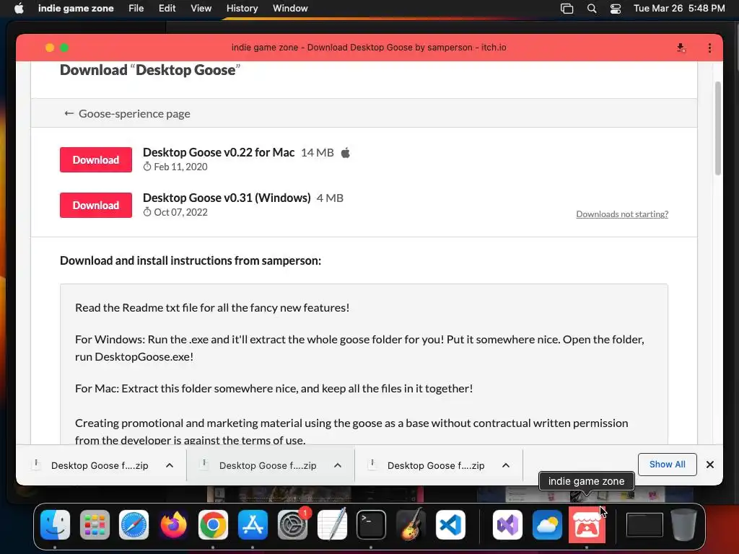The image size is (739, 554).
Task: Click the Apple platform icon beside 14 MB
Action: tap(346, 153)
